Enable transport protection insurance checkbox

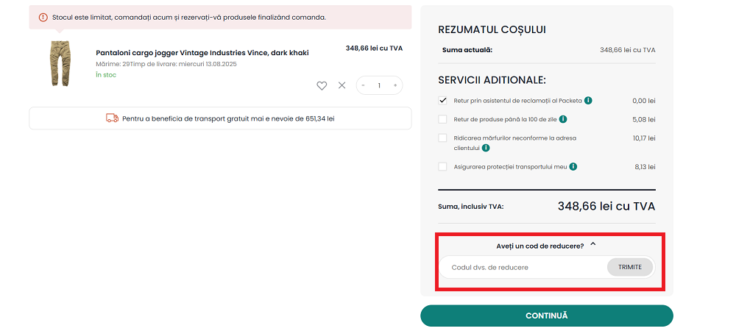pyautogui.click(x=442, y=167)
